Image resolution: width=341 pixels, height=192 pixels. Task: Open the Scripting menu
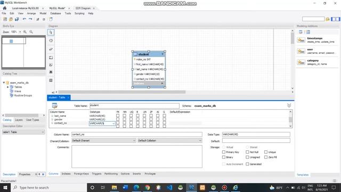pos(79,13)
